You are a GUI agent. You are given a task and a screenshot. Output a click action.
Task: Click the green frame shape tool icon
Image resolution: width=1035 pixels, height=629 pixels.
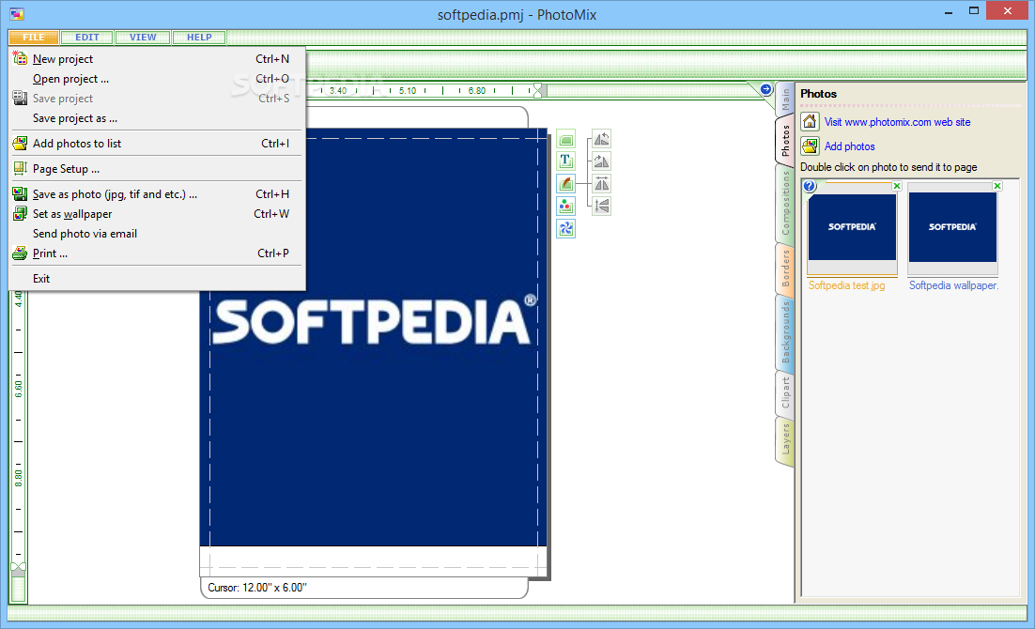tap(565, 140)
